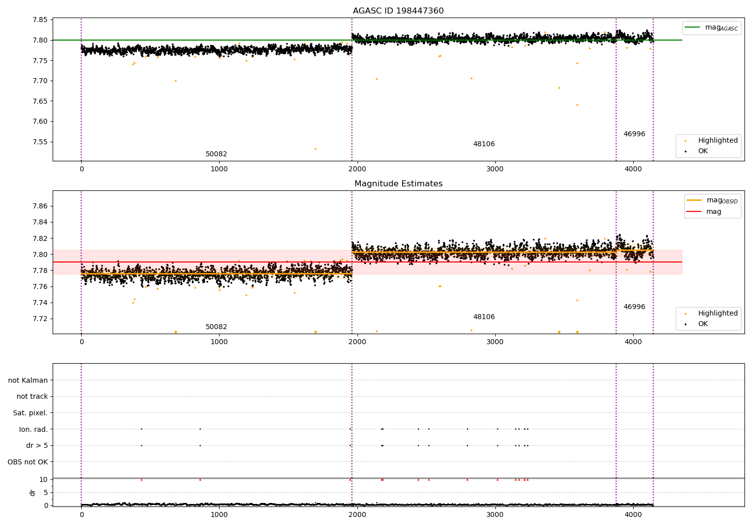752x526 pixels.
Task: Click the rotated "dr" y-axis label
Action: point(32,493)
